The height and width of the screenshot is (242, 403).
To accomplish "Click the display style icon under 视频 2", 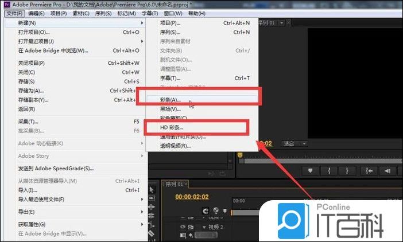I will [x=183, y=235].
